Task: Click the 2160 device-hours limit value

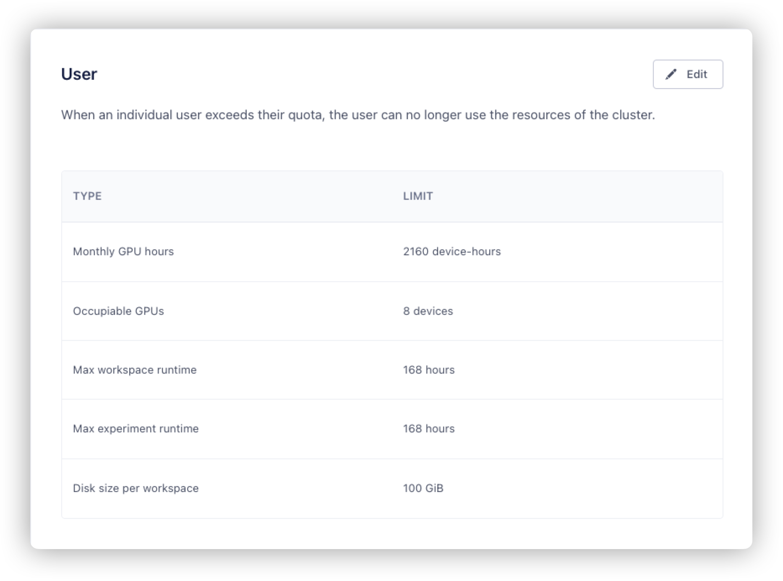Action: pos(452,251)
